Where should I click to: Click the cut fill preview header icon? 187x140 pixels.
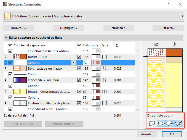[156, 45]
